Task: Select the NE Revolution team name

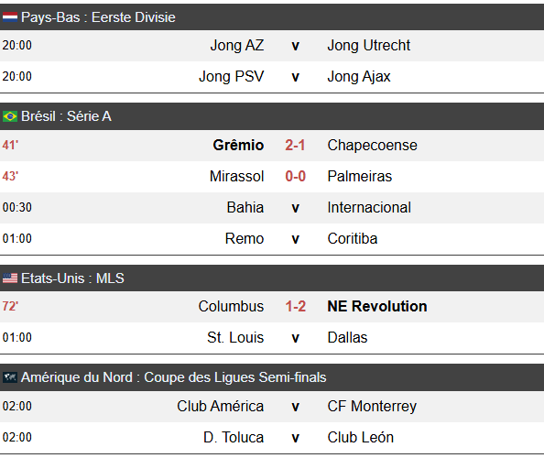Action: pos(377,306)
